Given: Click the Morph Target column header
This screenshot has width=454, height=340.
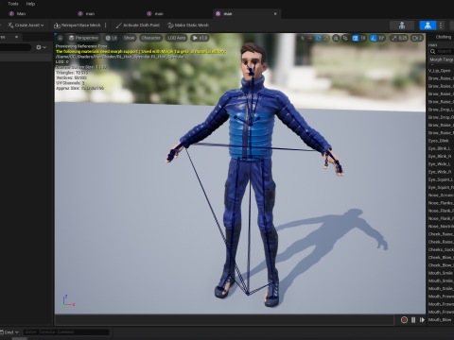Looking at the screenshot, I should [x=441, y=59].
